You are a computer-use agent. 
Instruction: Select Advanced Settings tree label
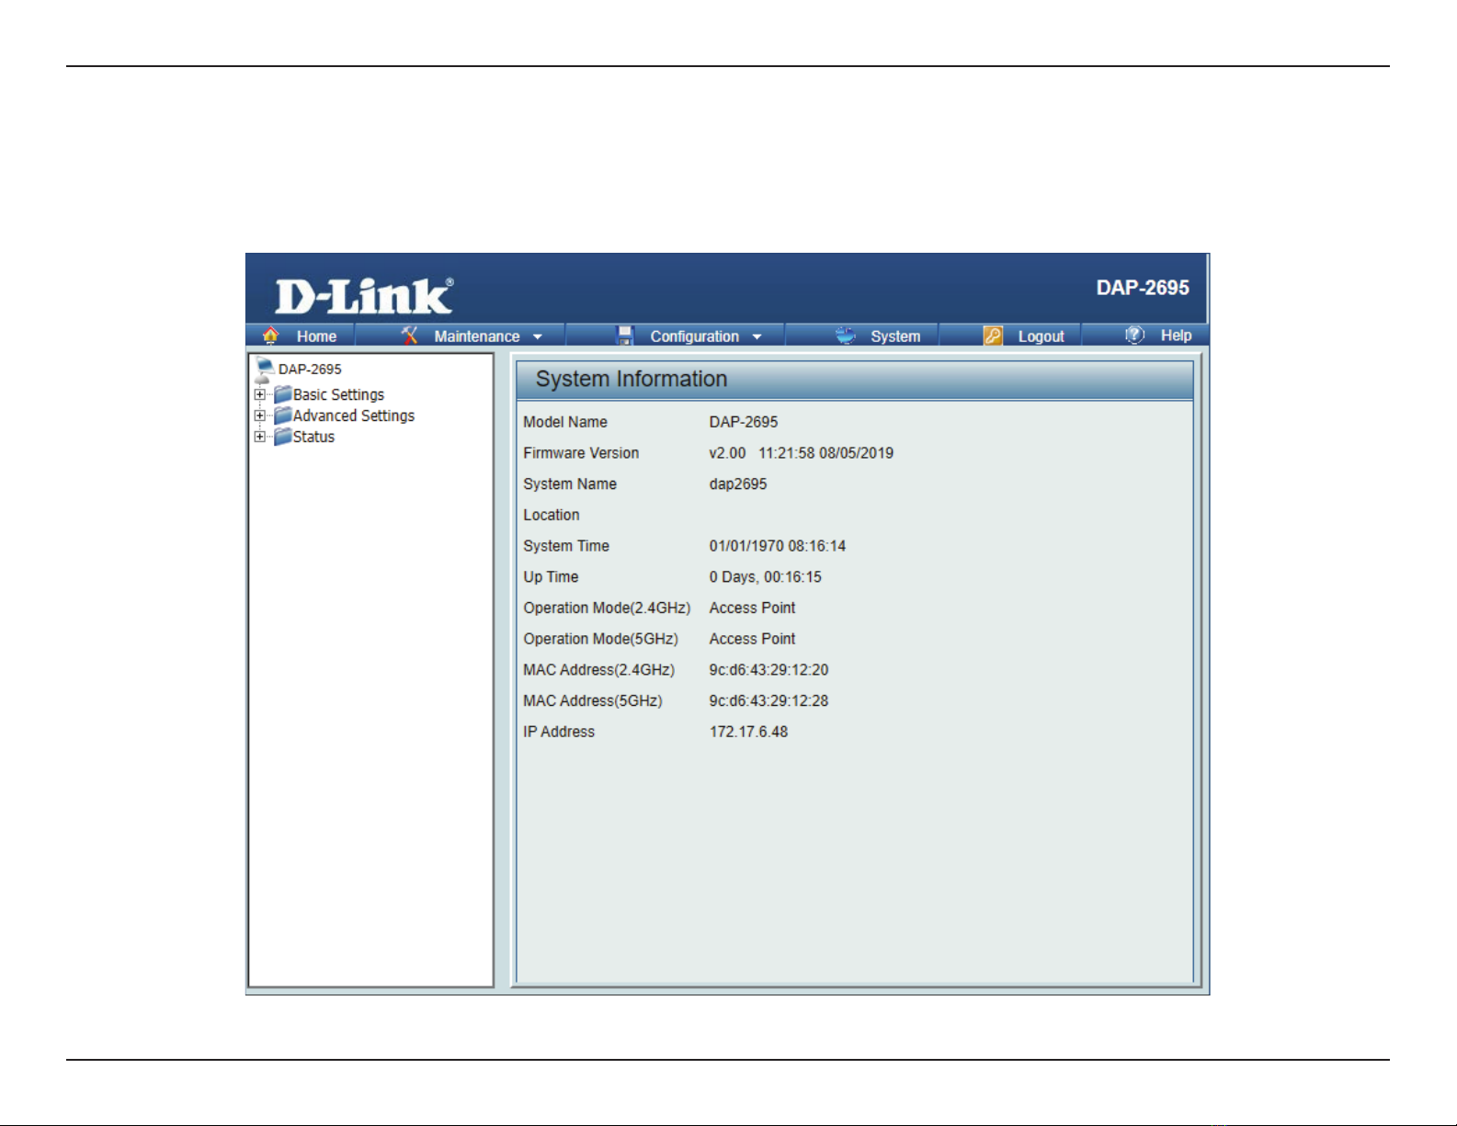point(354,415)
